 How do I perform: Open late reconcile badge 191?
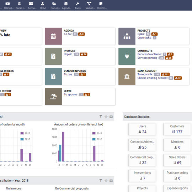[165, 74]
